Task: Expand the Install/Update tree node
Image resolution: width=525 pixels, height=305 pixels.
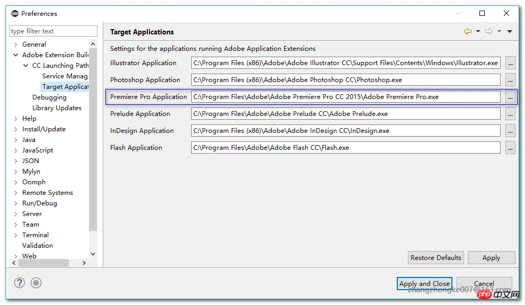Action: (x=15, y=129)
